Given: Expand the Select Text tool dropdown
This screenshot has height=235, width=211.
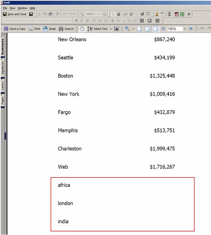Looking at the screenshot, I should tap(111, 29).
